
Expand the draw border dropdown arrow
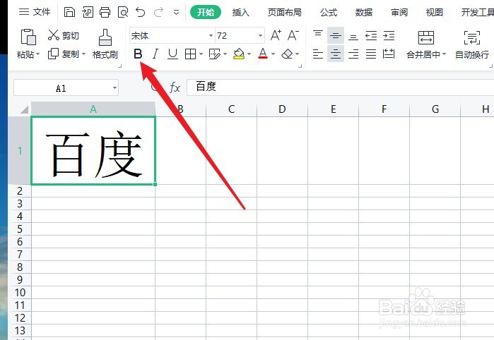[x=225, y=54]
